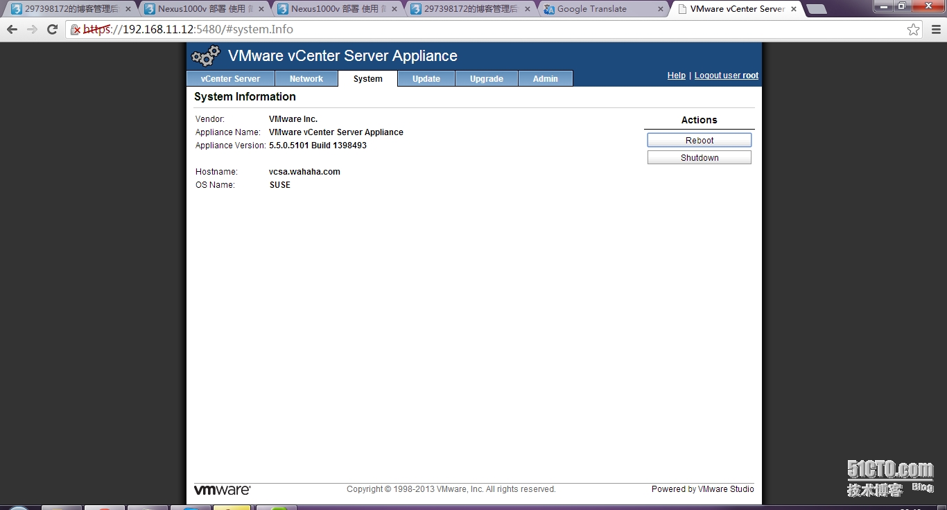Click 'Powered by VMware Studio' footer text
This screenshot has width=947, height=510.
click(x=703, y=489)
